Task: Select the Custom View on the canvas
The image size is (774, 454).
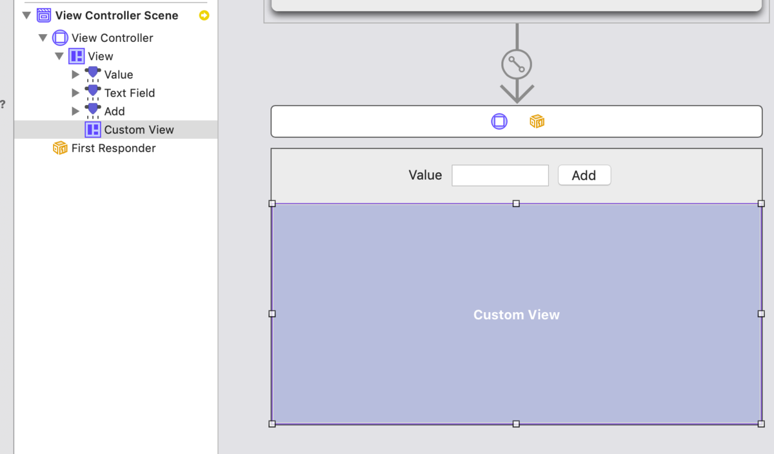Action: (517, 314)
